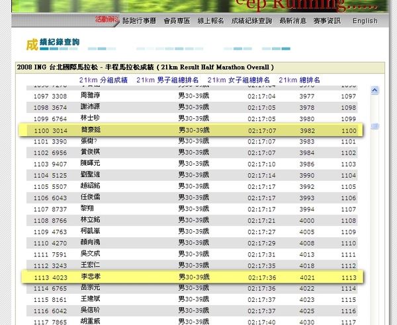Click runner name 吳文成 in row 1111

click(91, 253)
